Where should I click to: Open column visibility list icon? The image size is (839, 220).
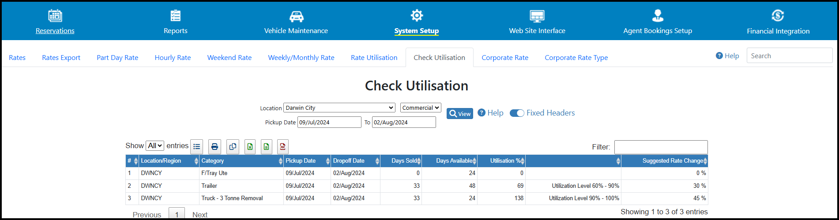click(x=197, y=147)
